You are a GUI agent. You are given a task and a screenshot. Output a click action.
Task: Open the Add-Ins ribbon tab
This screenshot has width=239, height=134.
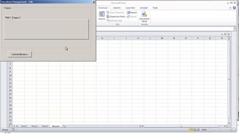pos(117,8)
